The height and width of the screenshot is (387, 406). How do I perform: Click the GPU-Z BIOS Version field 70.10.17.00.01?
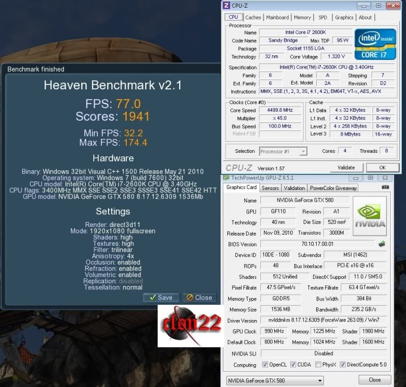318,244
